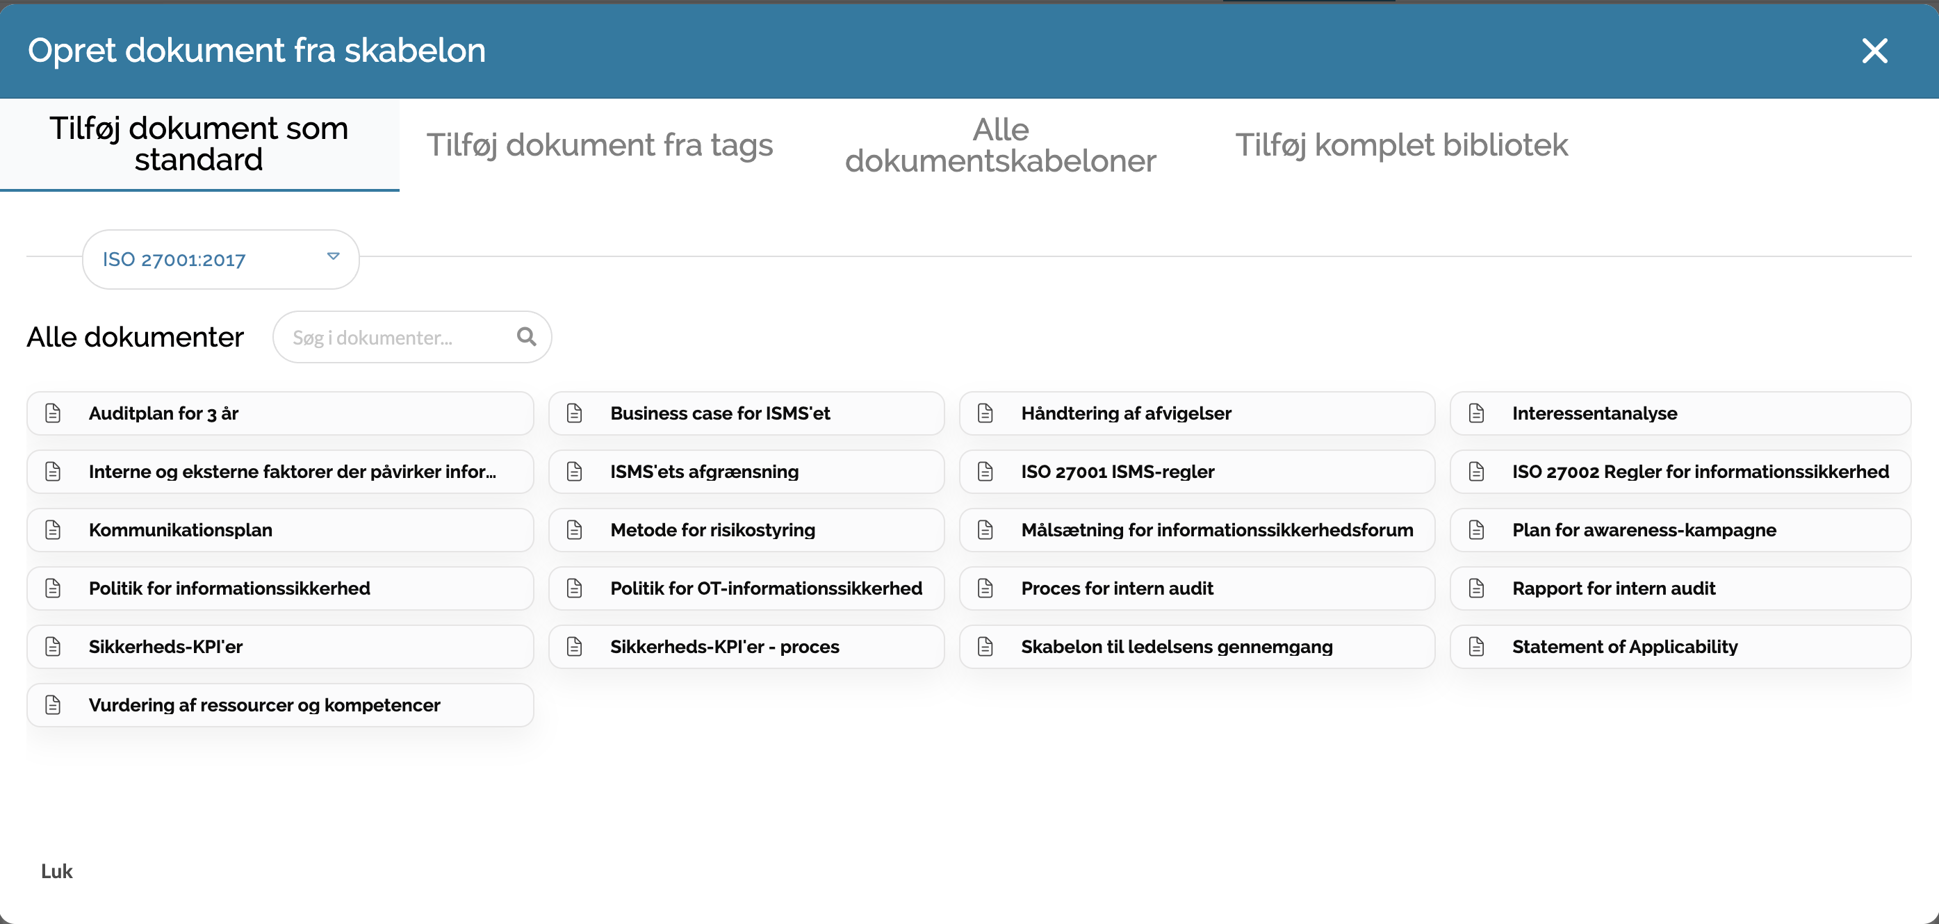Switch to Tilføj dokument fra tags tab
The height and width of the screenshot is (924, 1939).
[x=599, y=145]
